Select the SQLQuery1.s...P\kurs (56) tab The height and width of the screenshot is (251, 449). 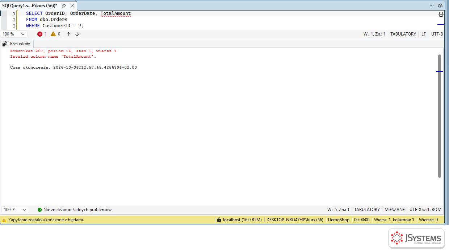[30, 6]
